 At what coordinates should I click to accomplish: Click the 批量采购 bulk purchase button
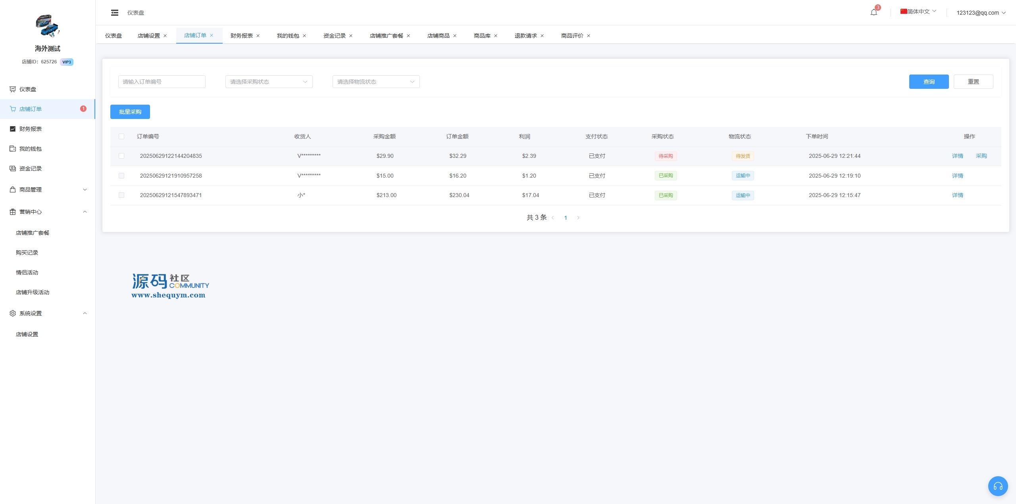pos(130,112)
